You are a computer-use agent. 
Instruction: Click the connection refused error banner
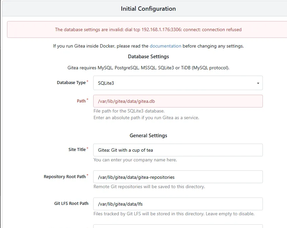[x=148, y=29]
